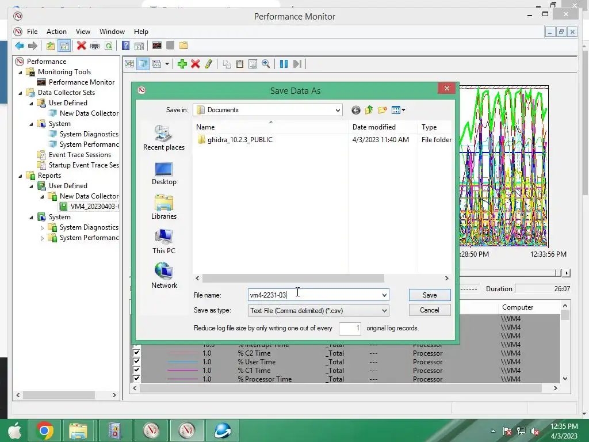Uncheck the % User Time counter checkbox
Viewport: 589px width, 442px height.
[136, 361]
